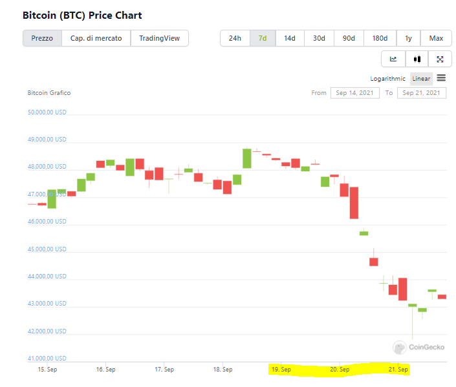Select the Cap. di mercato tab

click(x=96, y=38)
